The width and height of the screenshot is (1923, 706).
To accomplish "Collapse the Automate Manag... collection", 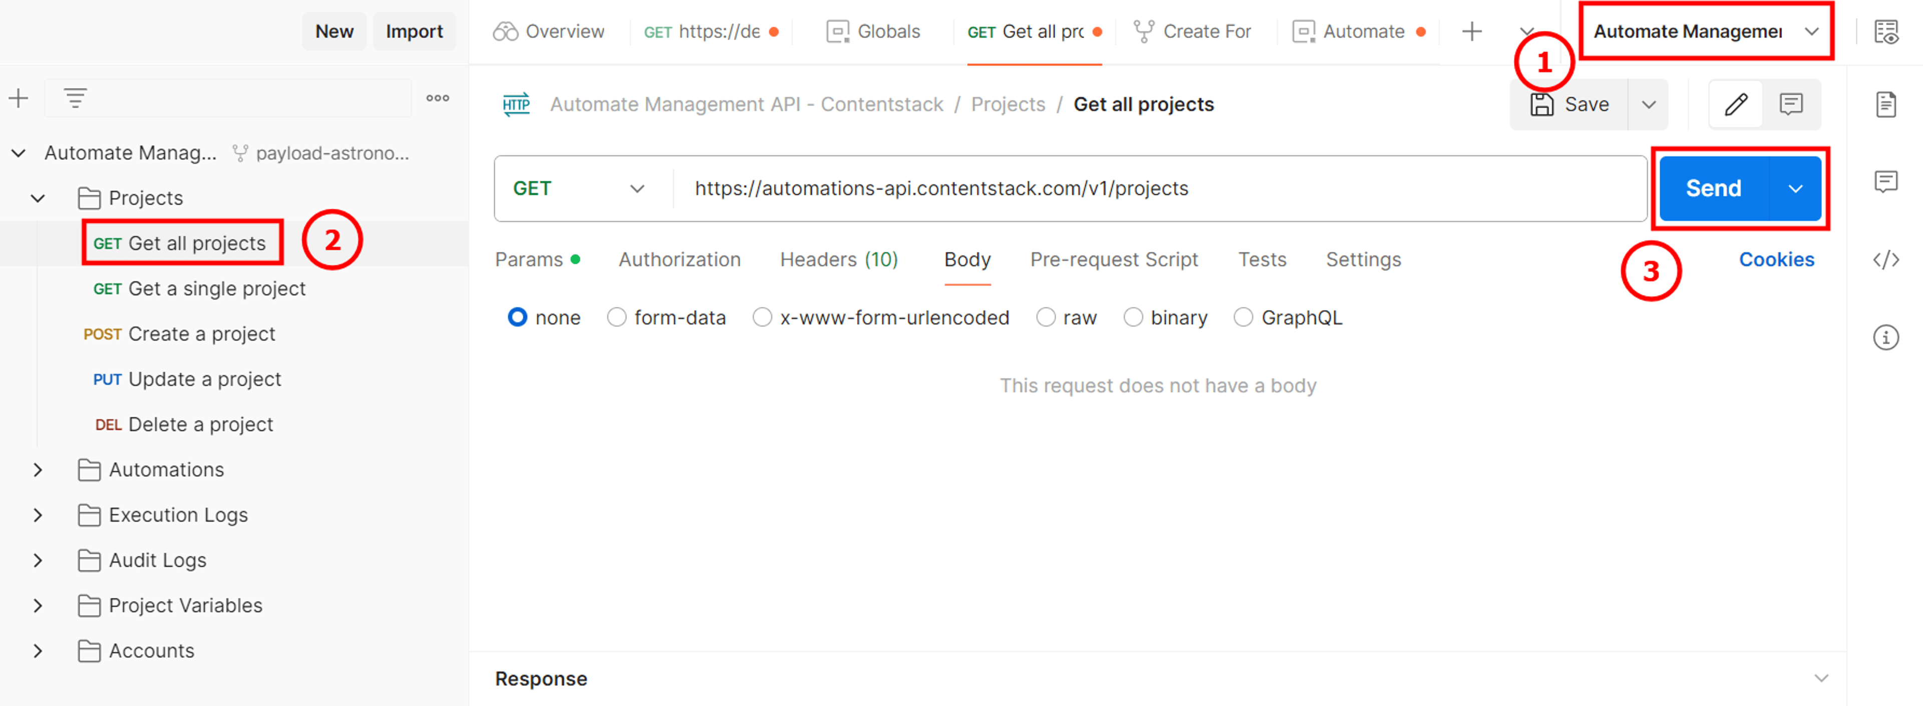I will tap(19, 153).
